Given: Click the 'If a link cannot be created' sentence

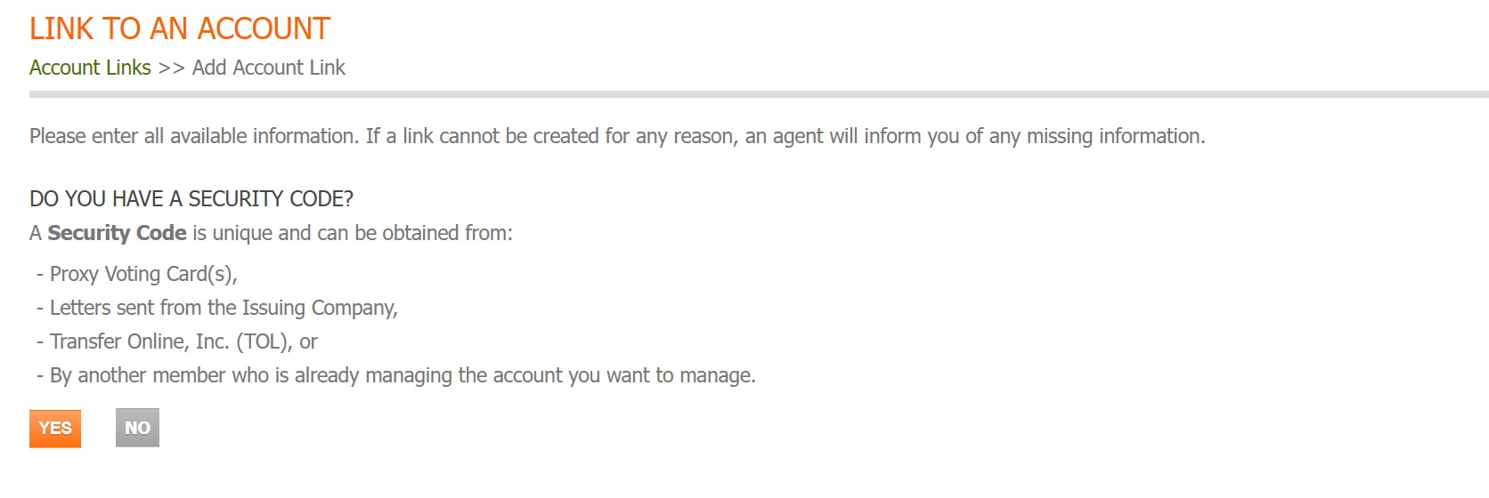Looking at the screenshot, I should pyautogui.click(x=784, y=136).
